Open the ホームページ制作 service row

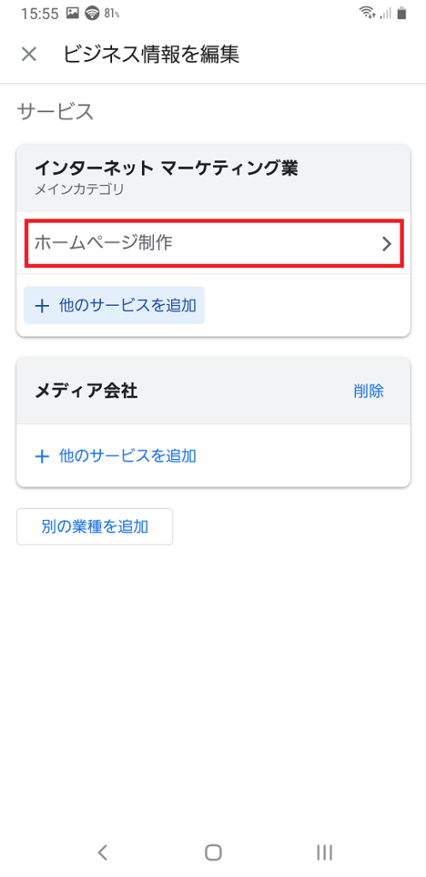pos(213,242)
